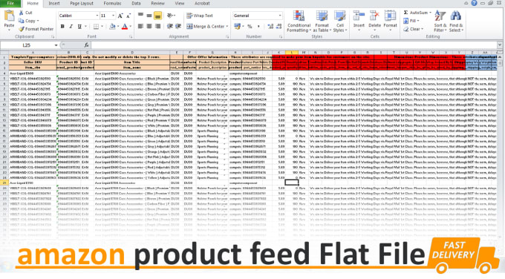505x279 pixels.
Task: Open the Fill Color palette arrow
Action: coord(117,27)
